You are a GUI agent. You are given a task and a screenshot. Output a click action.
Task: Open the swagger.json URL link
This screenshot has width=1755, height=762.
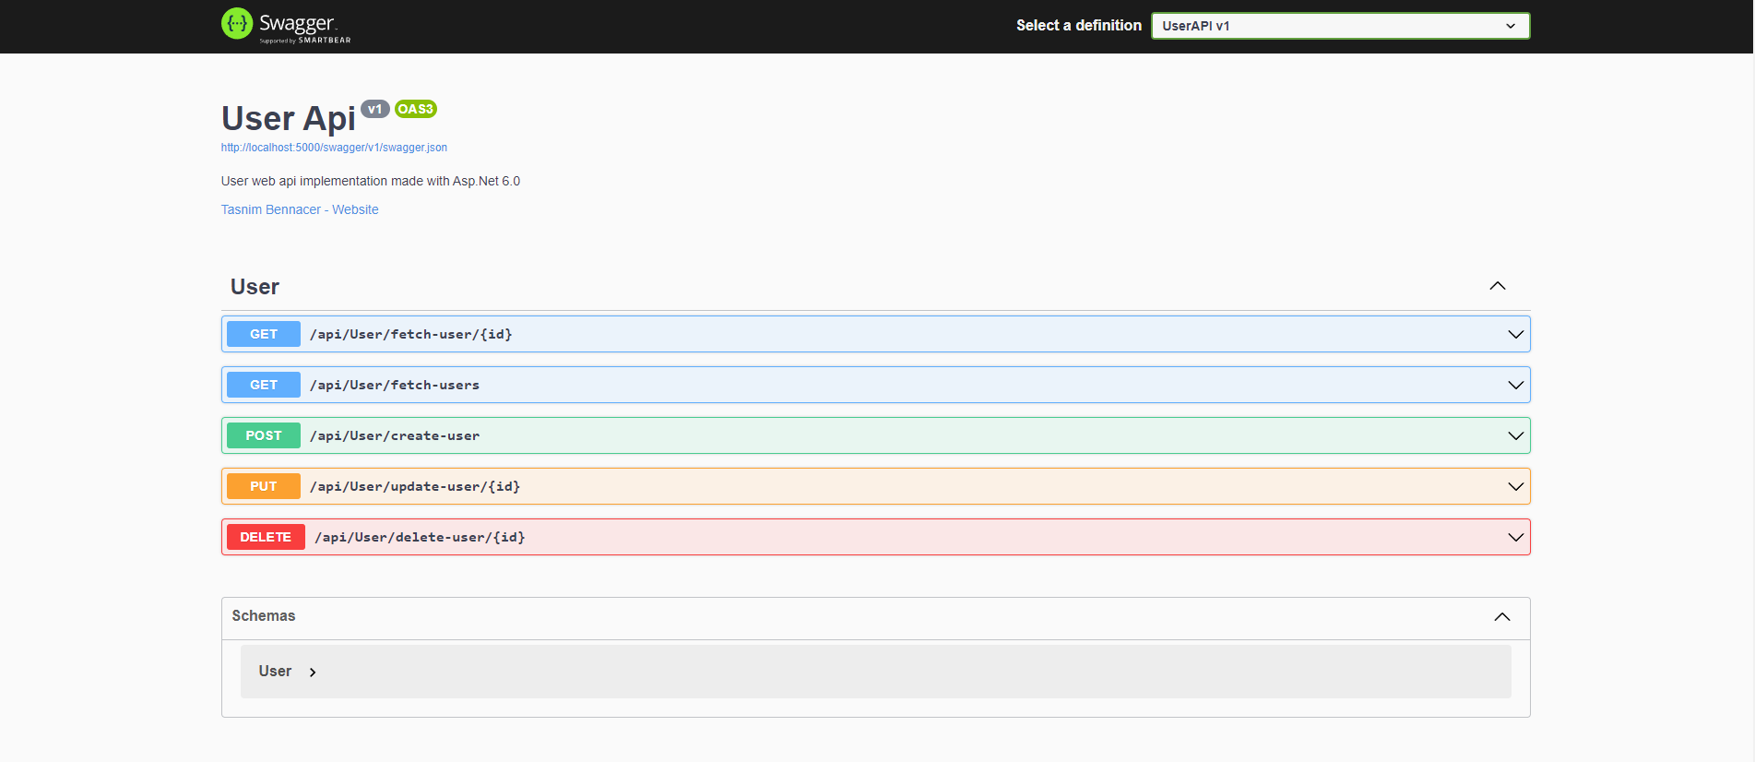click(334, 148)
